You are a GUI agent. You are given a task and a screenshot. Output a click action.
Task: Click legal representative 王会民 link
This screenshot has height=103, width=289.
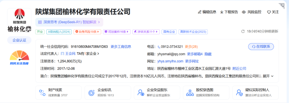(x=70, y=54)
